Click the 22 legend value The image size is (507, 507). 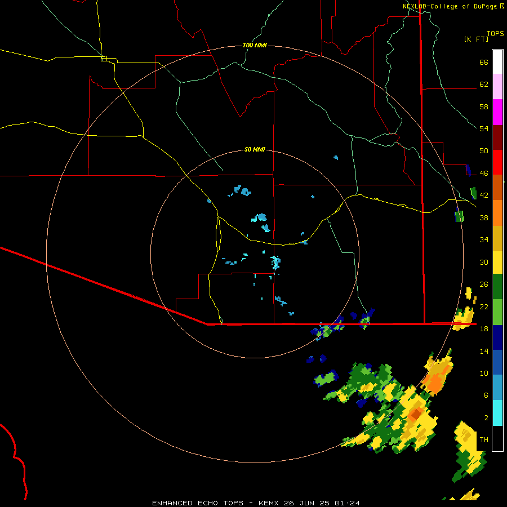point(484,306)
